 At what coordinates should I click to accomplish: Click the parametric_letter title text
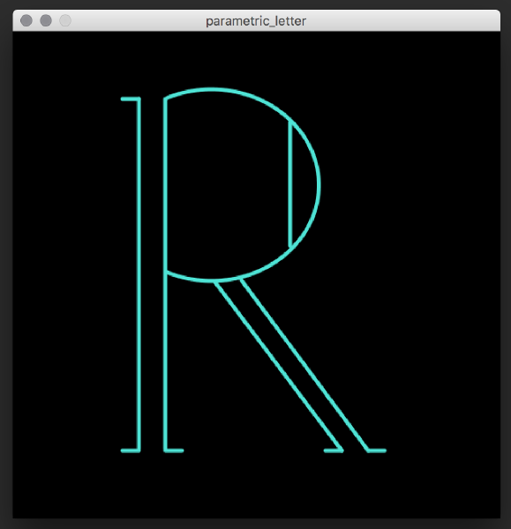coord(256,21)
